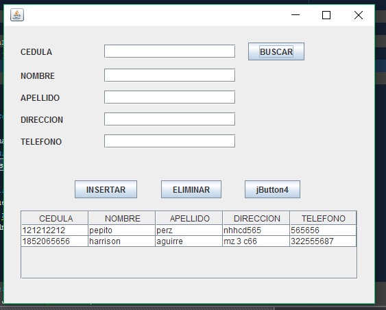Click the NOMBRE form label
Screen dimensions: 386x310
tap(38, 76)
